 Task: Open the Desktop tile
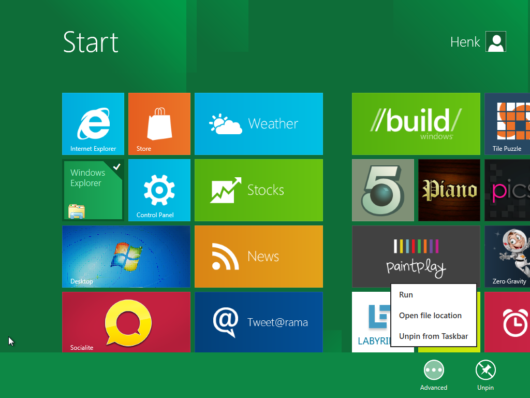pyautogui.click(x=126, y=256)
